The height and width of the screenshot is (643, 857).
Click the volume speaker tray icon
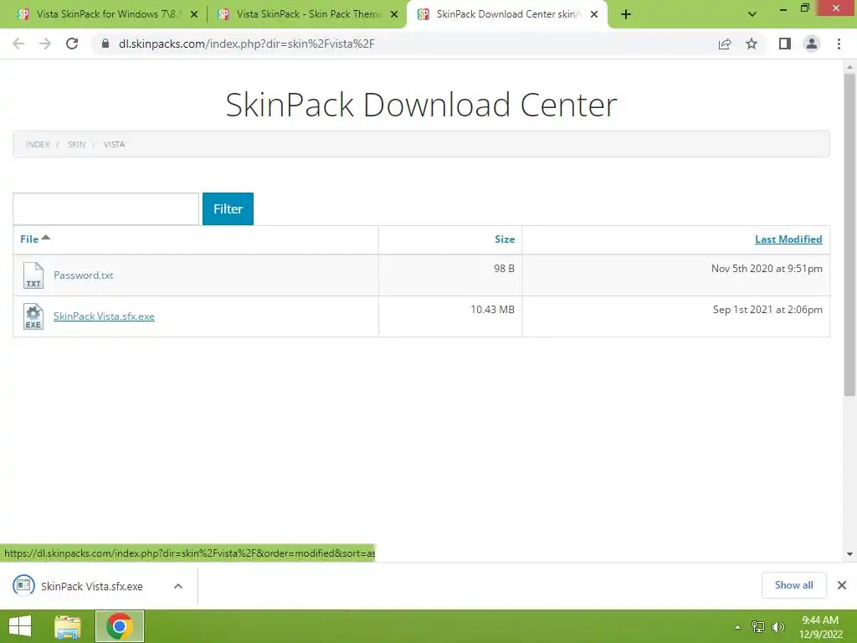(x=777, y=627)
